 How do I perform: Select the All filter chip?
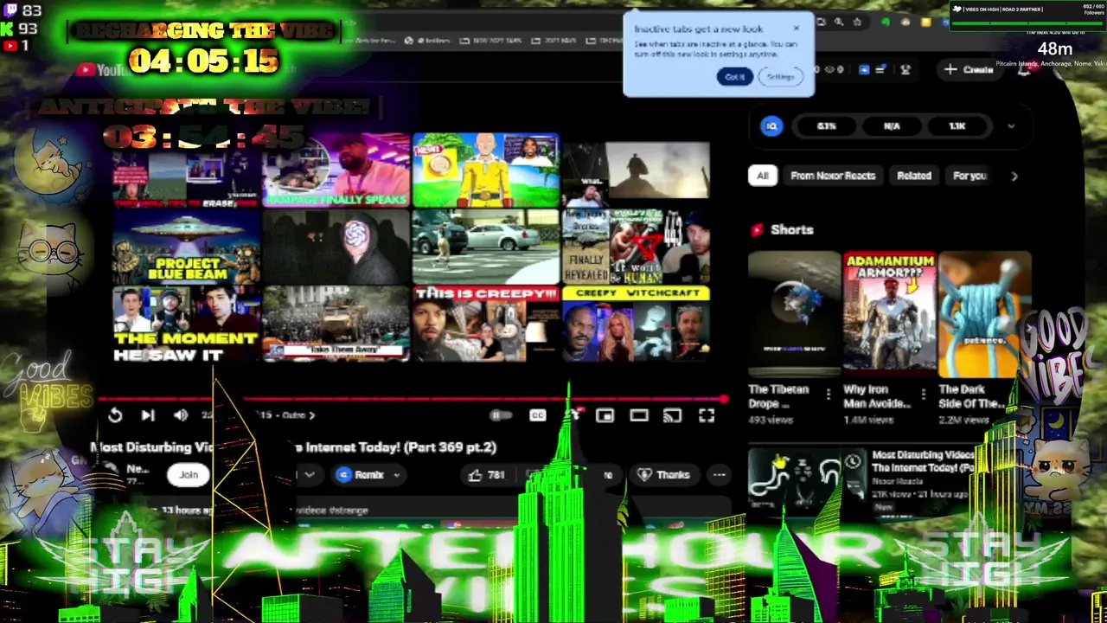point(762,176)
